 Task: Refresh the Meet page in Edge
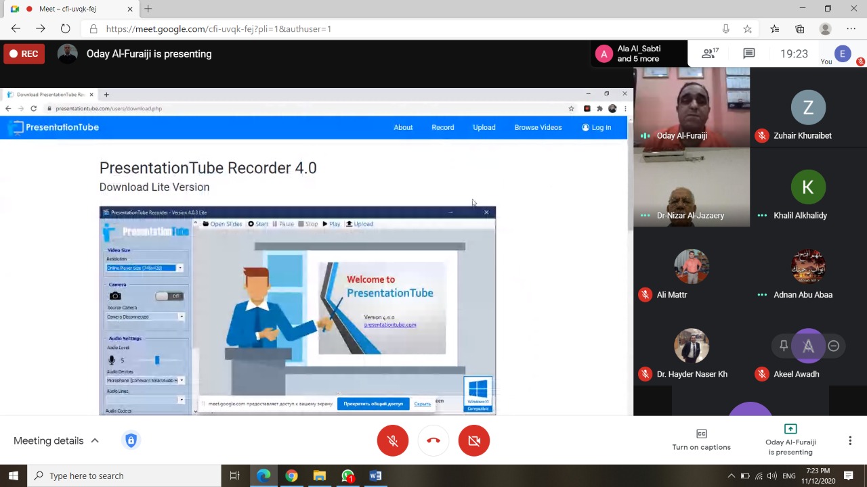65,29
